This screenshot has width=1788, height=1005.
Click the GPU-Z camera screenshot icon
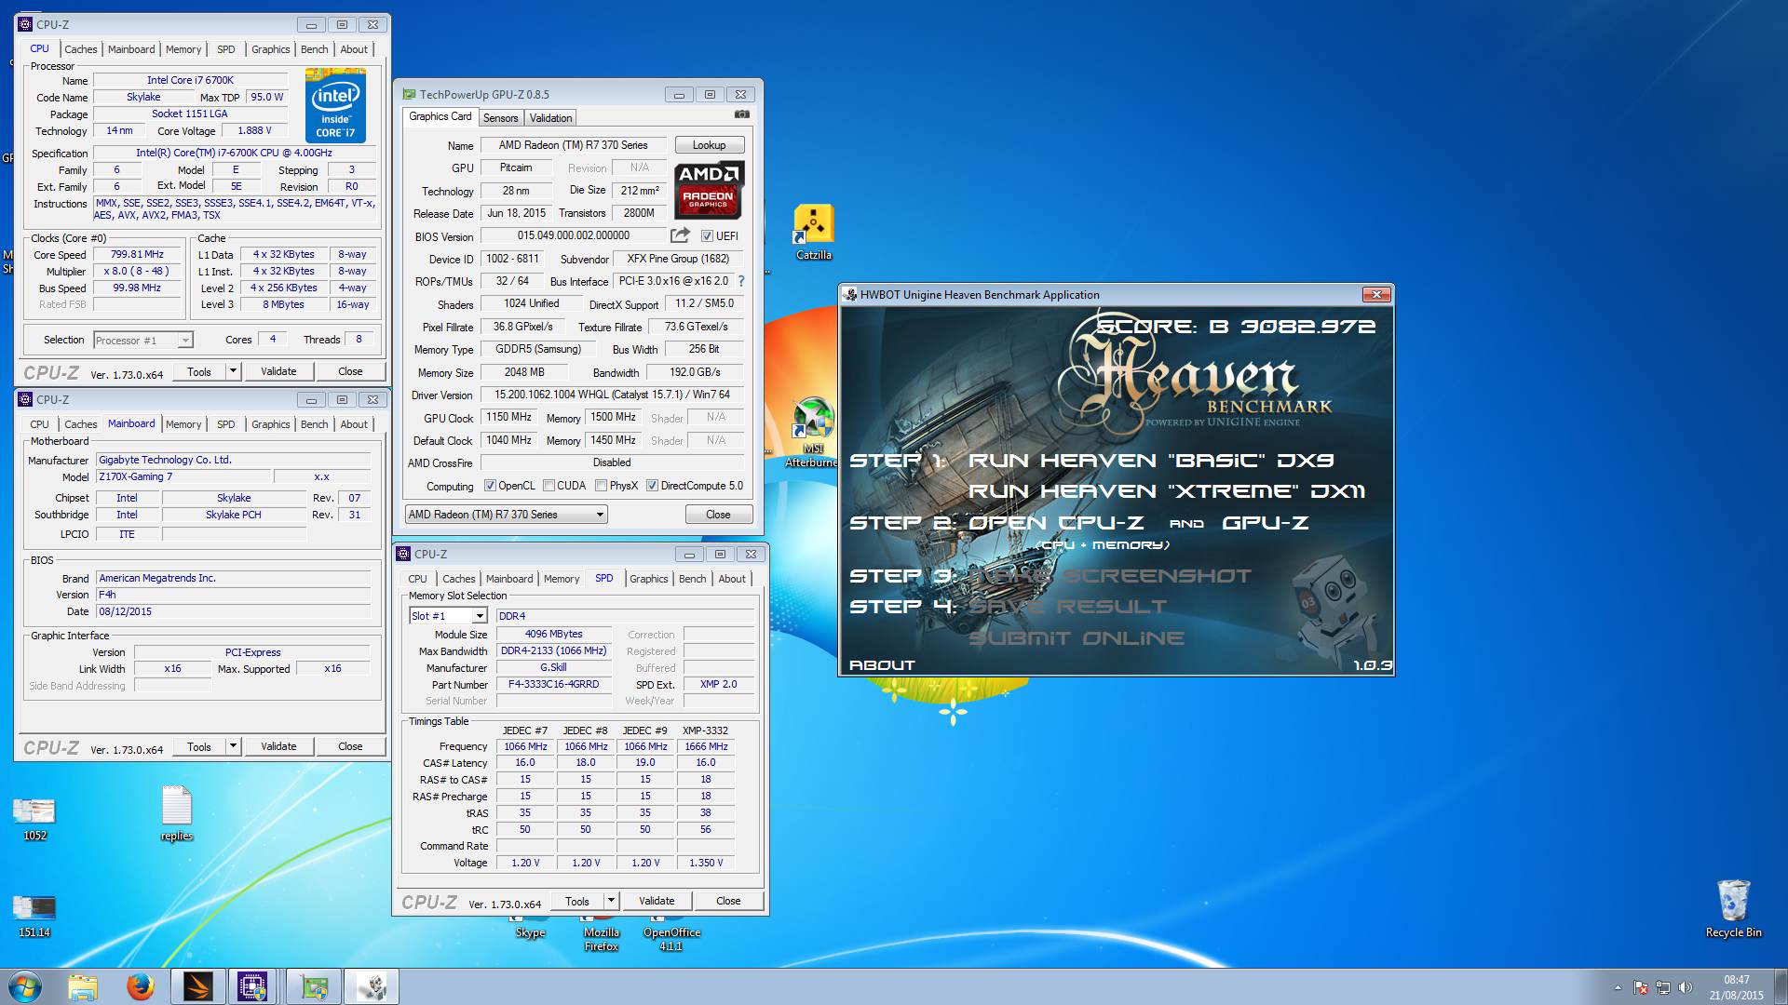741,114
